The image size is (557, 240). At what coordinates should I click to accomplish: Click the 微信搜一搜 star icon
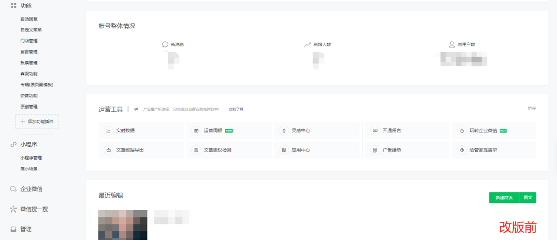click(x=13, y=209)
